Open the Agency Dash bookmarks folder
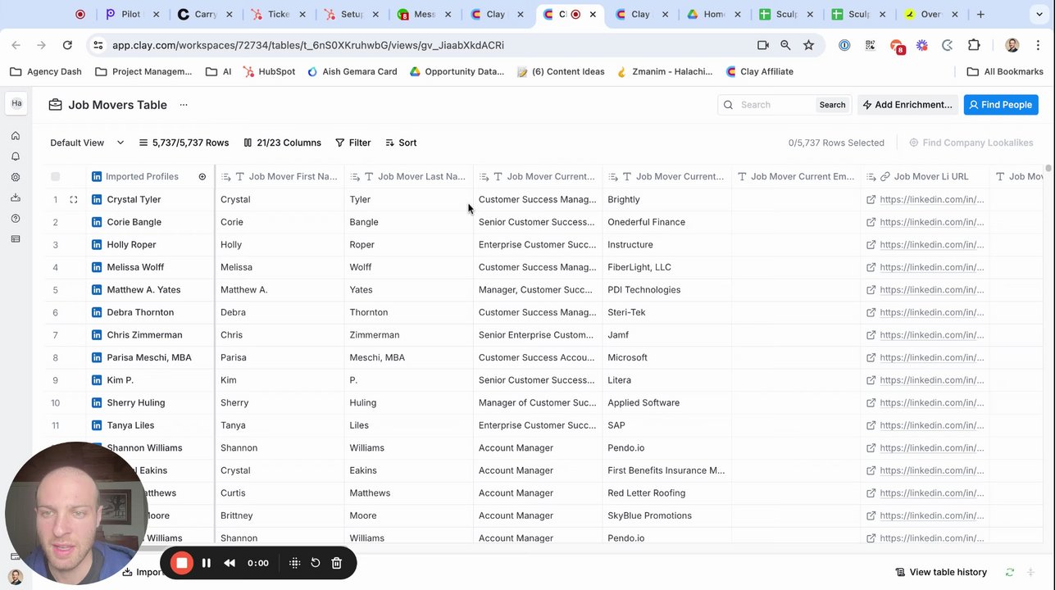Viewport: 1055px width, 590px height. (x=46, y=71)
